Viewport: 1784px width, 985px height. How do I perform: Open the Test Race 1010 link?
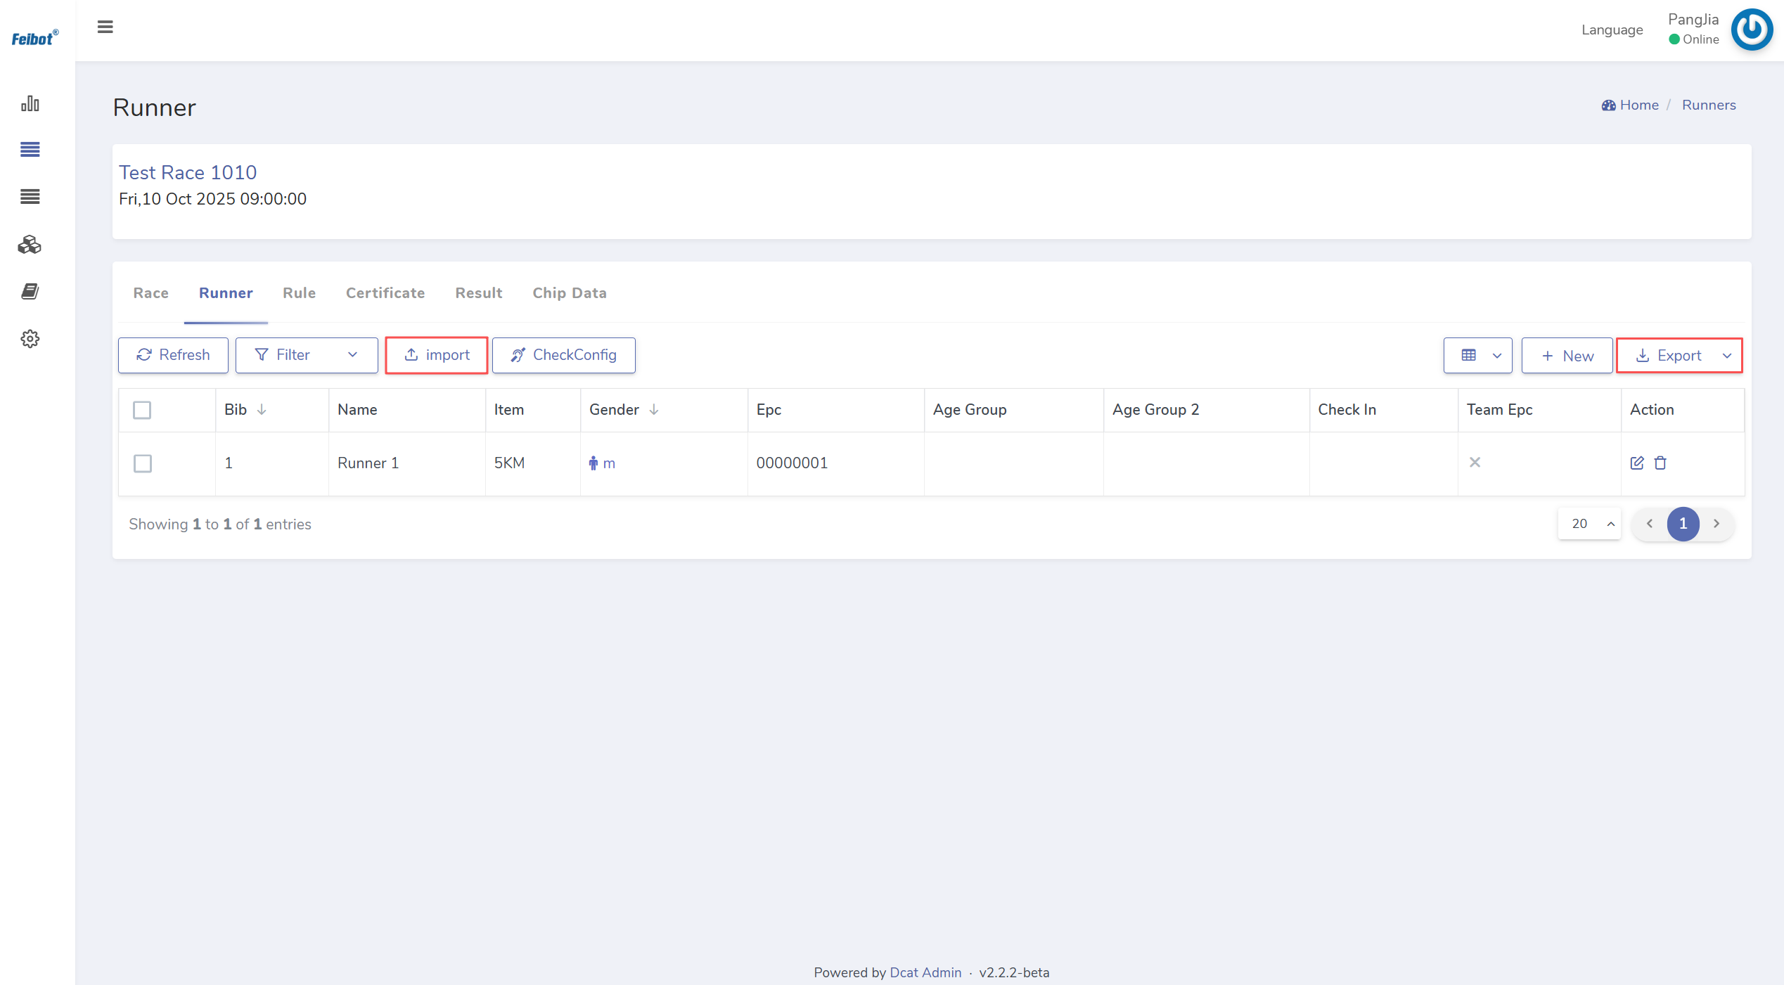click(x=188, y=172)
